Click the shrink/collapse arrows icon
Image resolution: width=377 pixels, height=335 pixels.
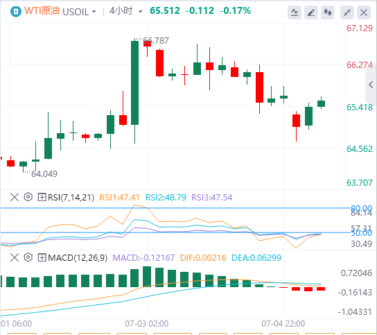(347, 12)
